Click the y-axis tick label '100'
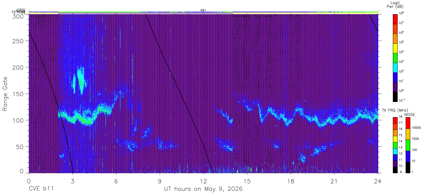 click(18, 120)
